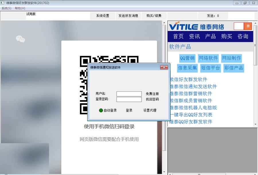The image size is (258, 175).
Task: Click the web panel scrollbar down arrow
Action: [x=255, y=124]
